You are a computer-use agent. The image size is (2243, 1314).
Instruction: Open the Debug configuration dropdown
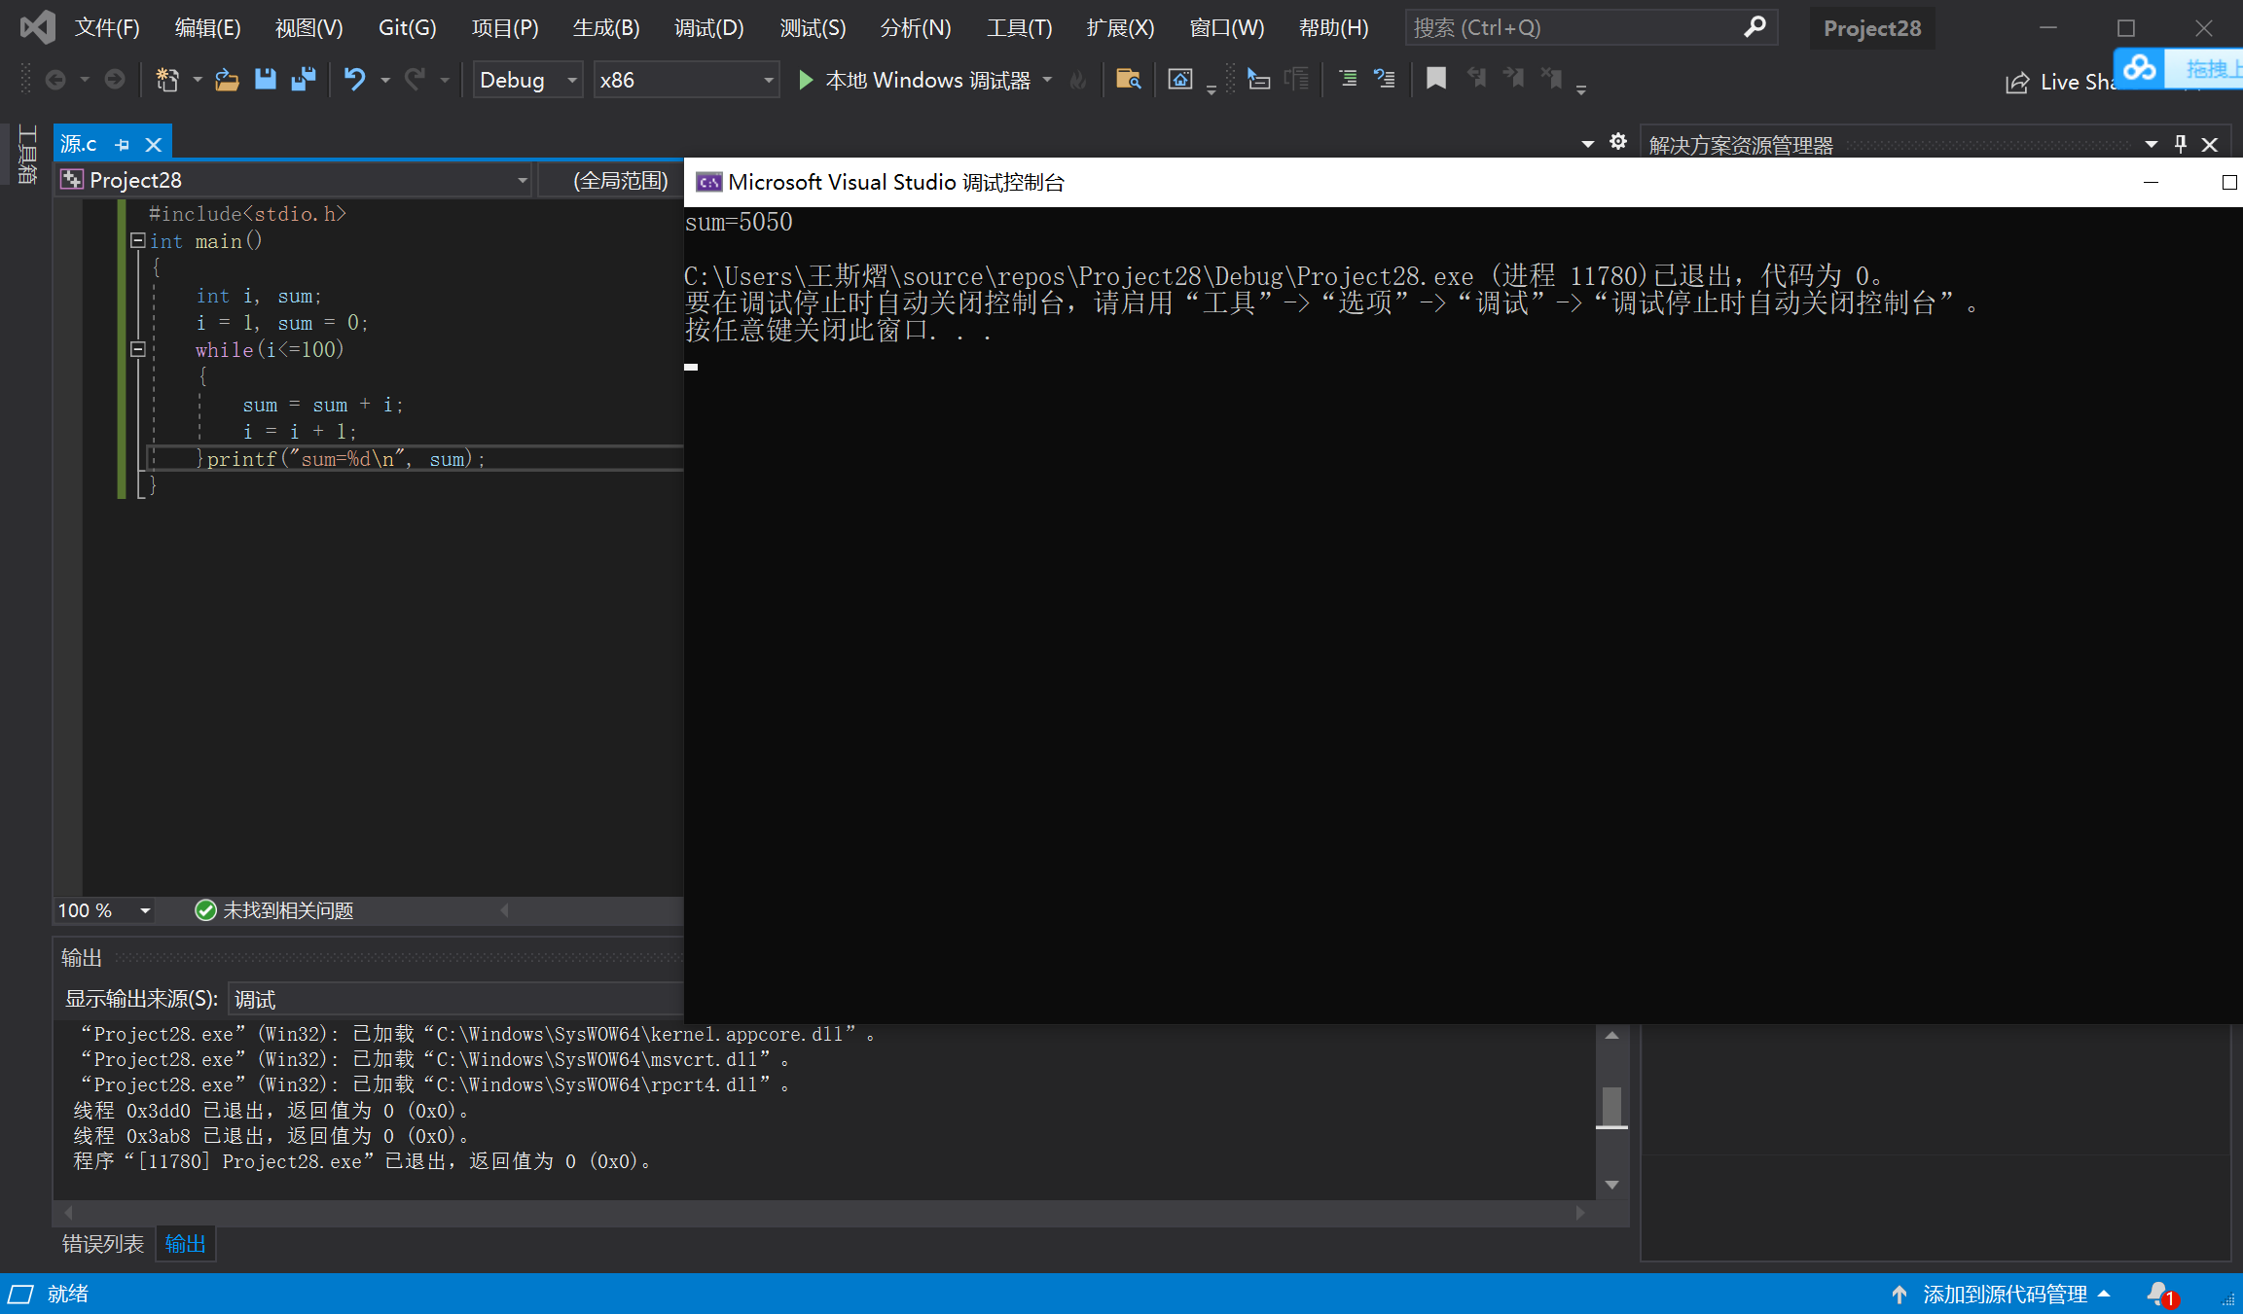pyautogui.click(x=572, y=80)
